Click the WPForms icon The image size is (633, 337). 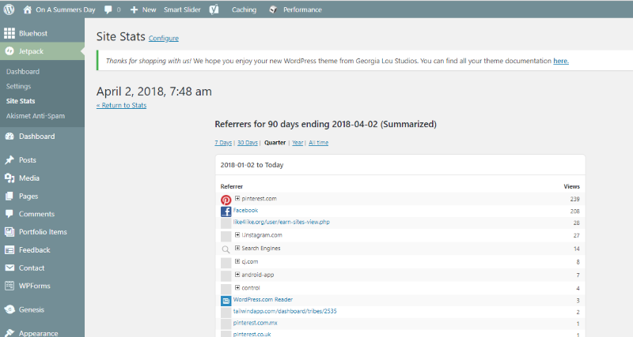[9, 286]
